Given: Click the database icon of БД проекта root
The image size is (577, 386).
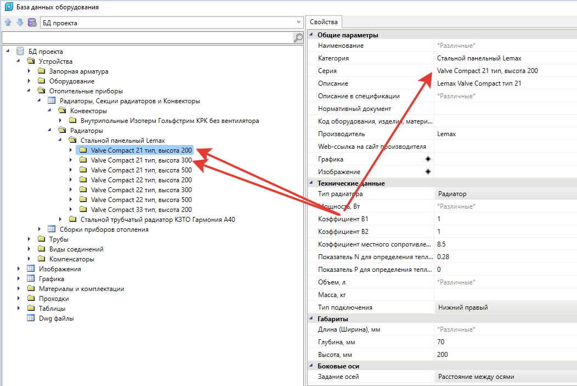Looking at the screenshot, I should click(x=20, y=51).
